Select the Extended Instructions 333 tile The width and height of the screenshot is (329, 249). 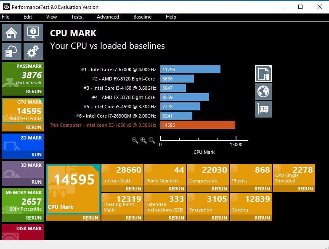click(165, 204)
